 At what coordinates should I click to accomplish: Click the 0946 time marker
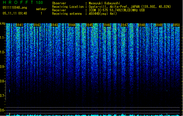107,25
